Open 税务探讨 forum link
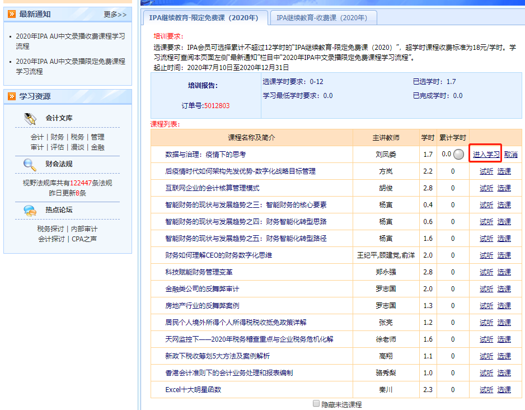 (x=50, y=229)
